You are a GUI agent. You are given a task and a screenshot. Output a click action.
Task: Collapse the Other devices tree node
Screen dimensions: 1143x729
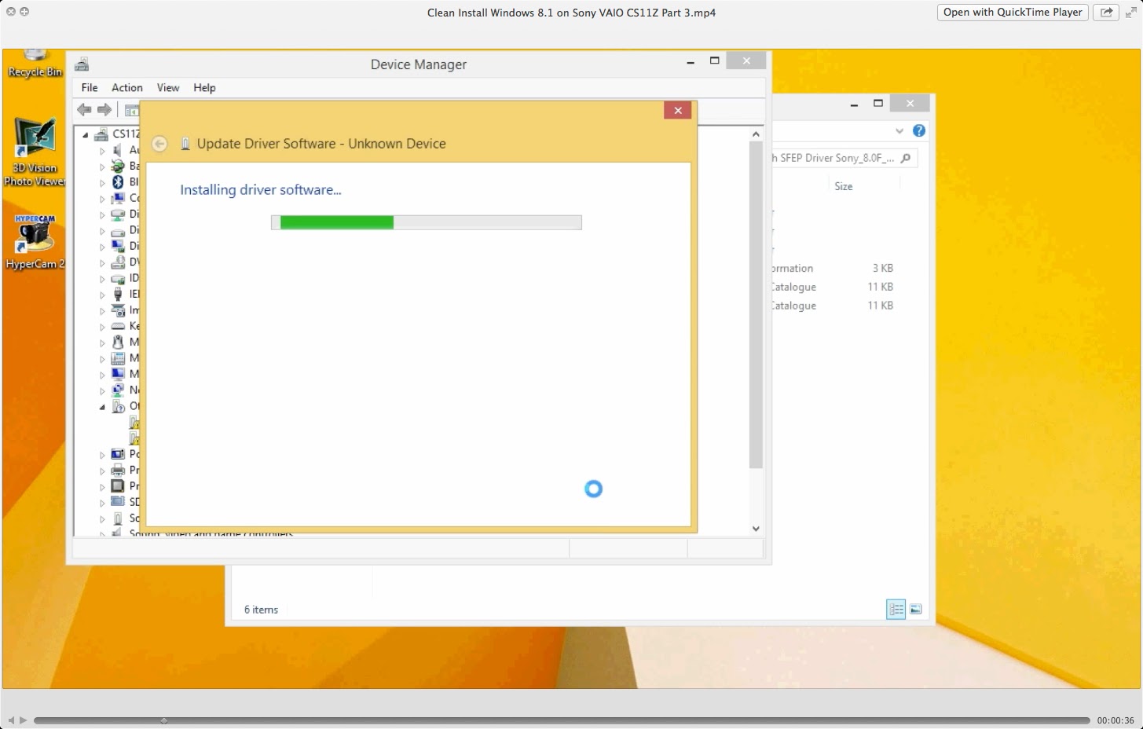pos(101,406)
